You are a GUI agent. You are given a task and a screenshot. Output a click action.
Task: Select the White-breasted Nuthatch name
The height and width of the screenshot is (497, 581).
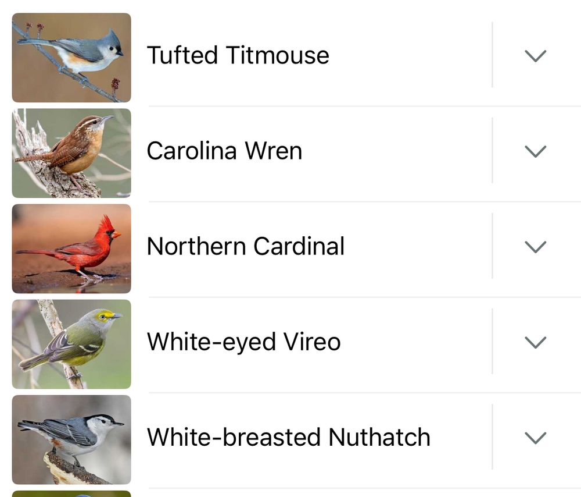pos(288,437)
